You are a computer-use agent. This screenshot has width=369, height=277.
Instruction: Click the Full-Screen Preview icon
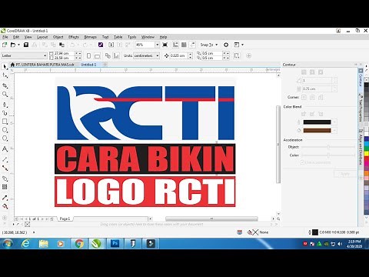click(x=165, y=45)
